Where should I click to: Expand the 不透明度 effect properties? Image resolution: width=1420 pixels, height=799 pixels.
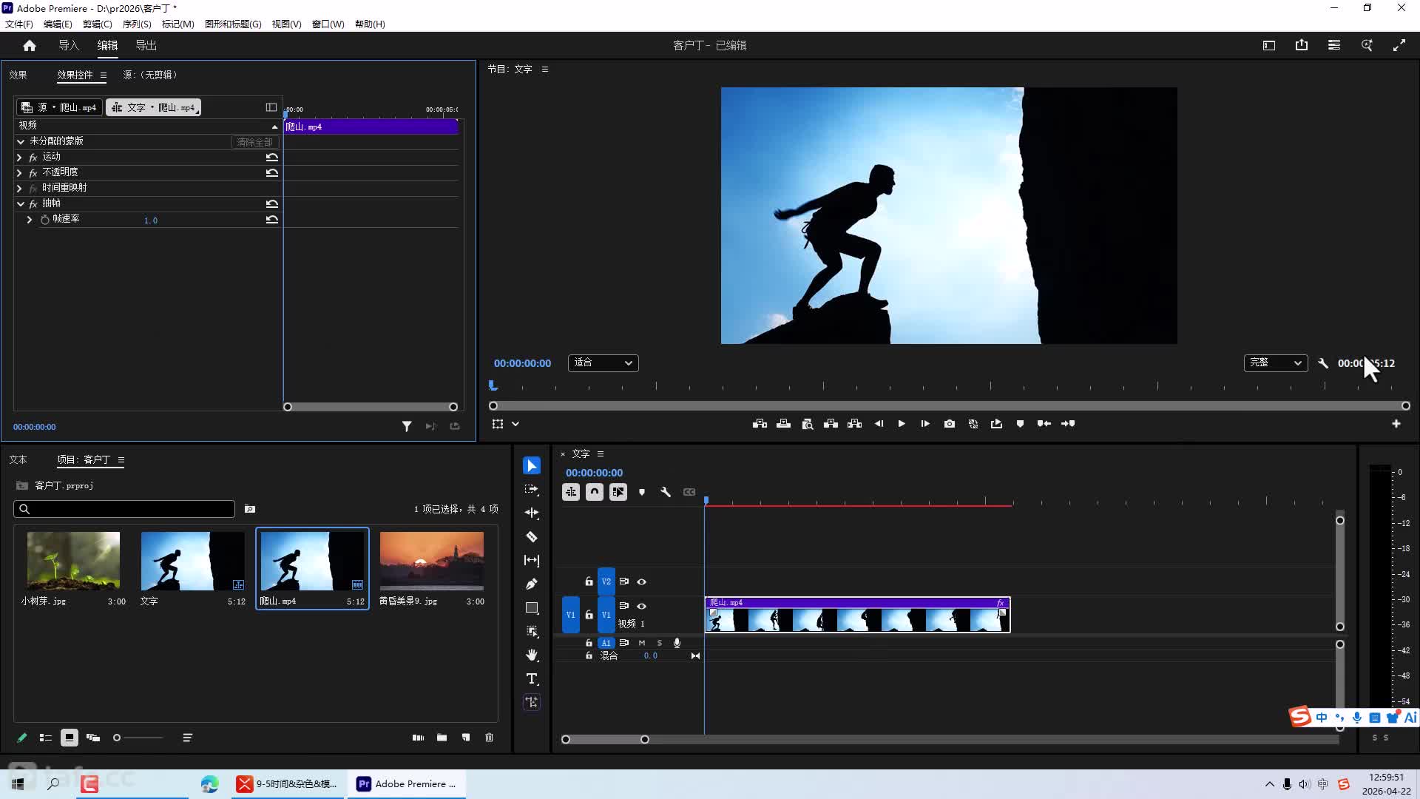19,172
